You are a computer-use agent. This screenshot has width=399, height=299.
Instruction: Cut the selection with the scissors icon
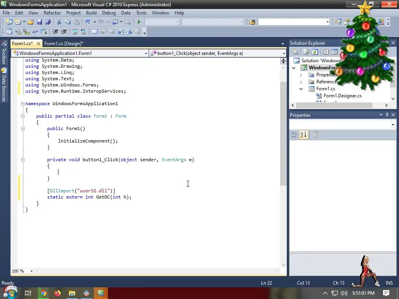tap(59, 22)
